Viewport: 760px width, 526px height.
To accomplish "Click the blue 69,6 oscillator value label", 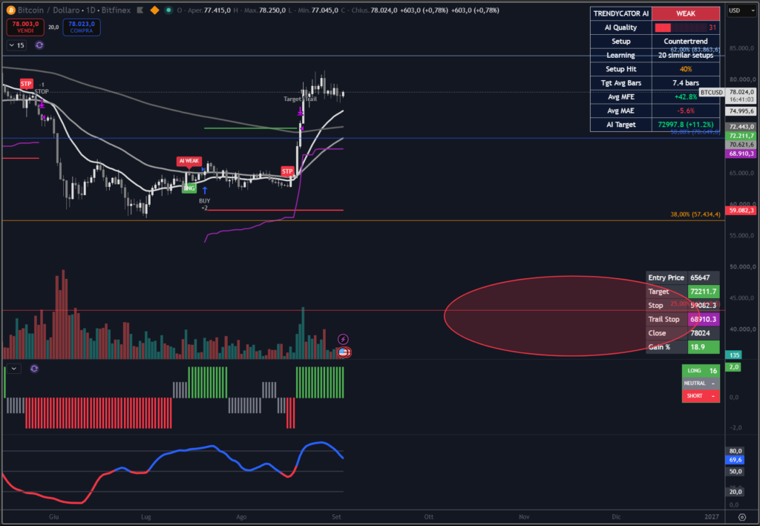I will tap(735, 460).
